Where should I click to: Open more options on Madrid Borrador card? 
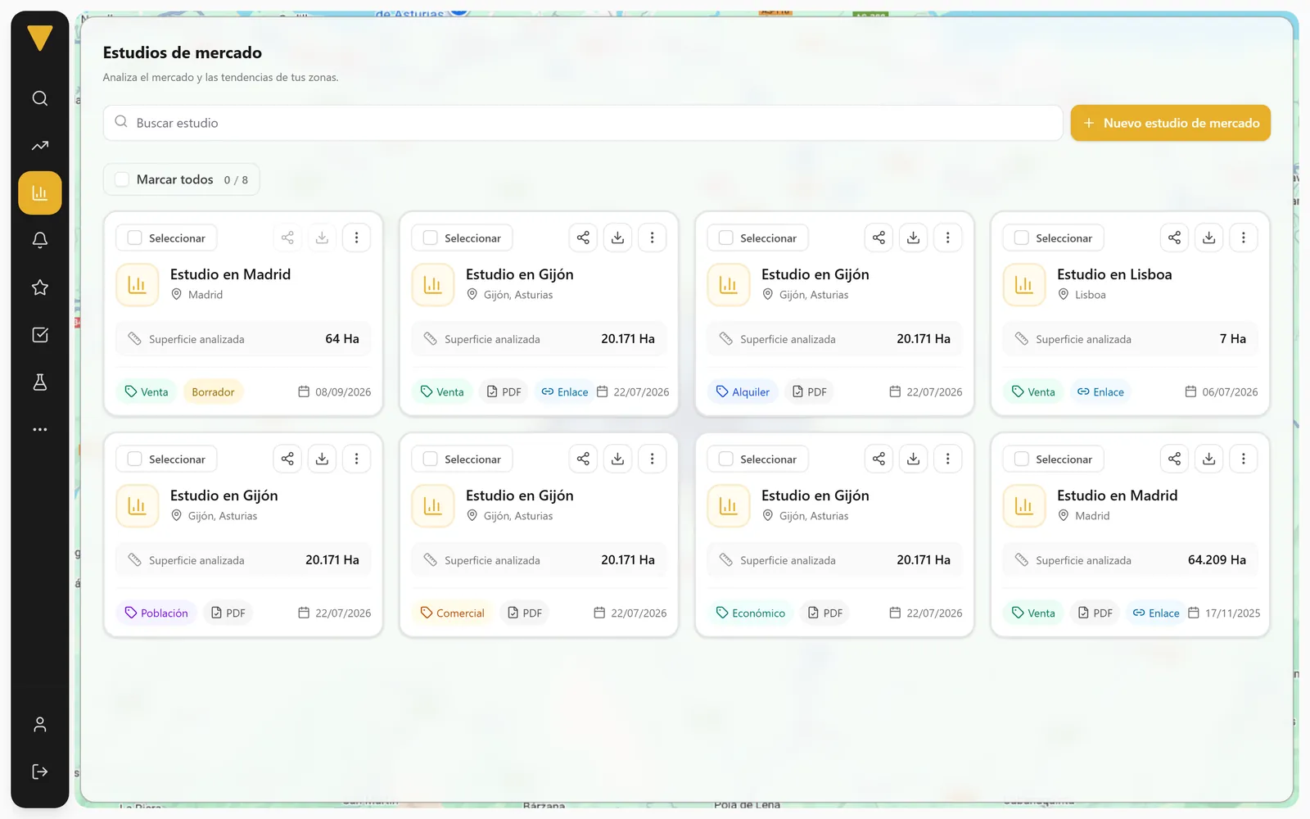point(357,238)
